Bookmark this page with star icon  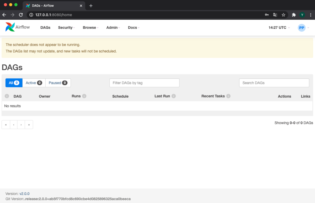283,15
